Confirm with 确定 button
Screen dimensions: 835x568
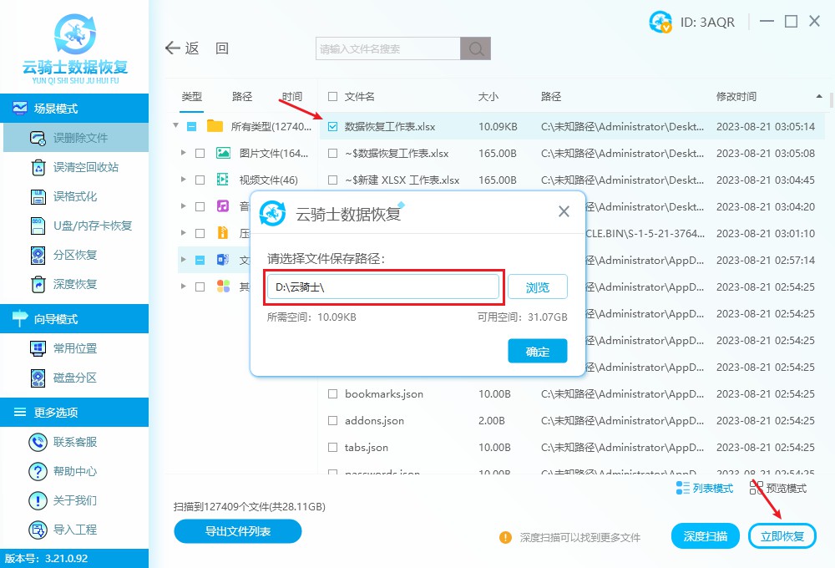(x=537, y=351)
